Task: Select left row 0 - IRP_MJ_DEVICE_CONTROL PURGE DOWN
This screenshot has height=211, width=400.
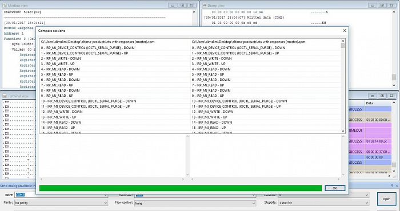Action: [x=115, y=47]
